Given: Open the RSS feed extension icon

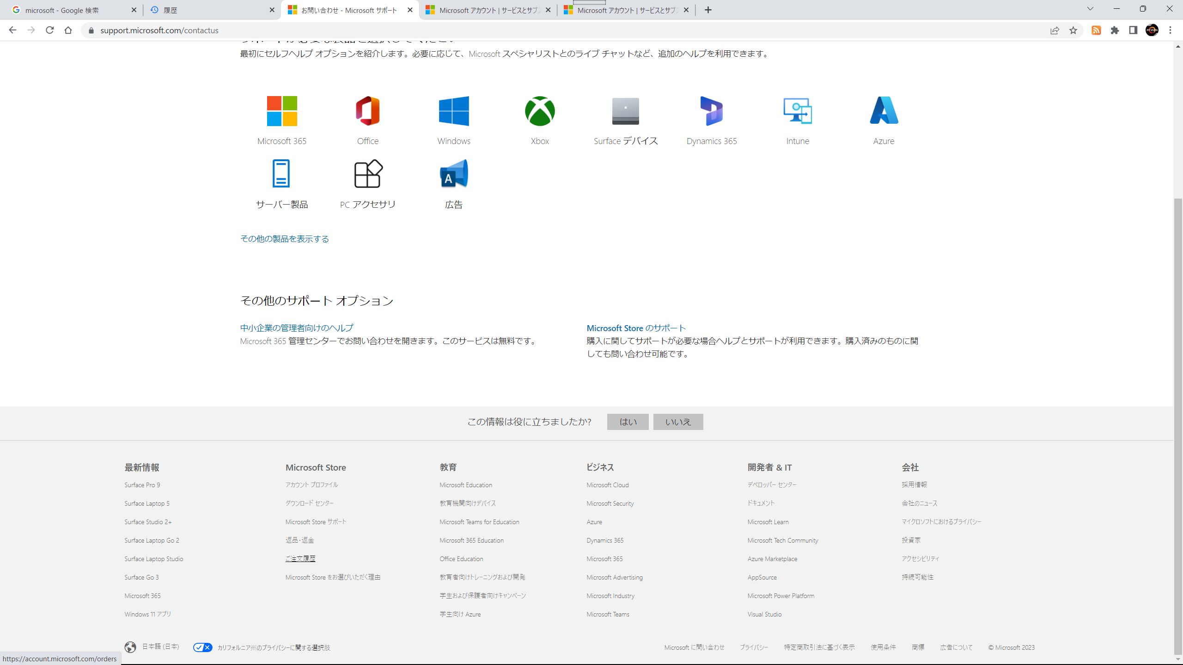Looking at the screenshot, I should pyautogui.click(x=1096, y=30).
